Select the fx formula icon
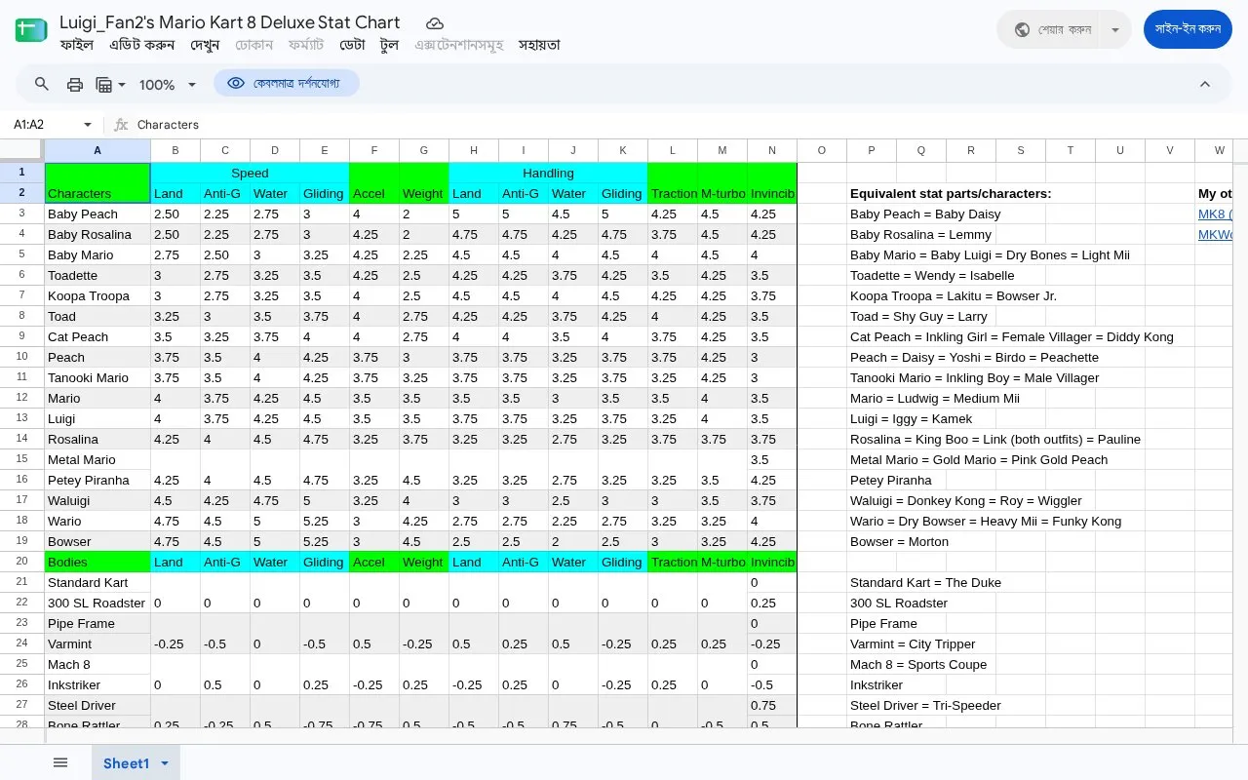The width and height of the screenshot is (1248, 780). [x=121, y=125]
